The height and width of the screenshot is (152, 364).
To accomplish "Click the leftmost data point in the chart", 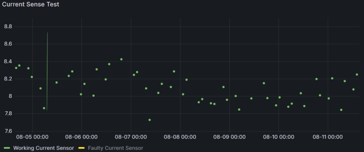I will pyautogui.click(x=16, y=68).
